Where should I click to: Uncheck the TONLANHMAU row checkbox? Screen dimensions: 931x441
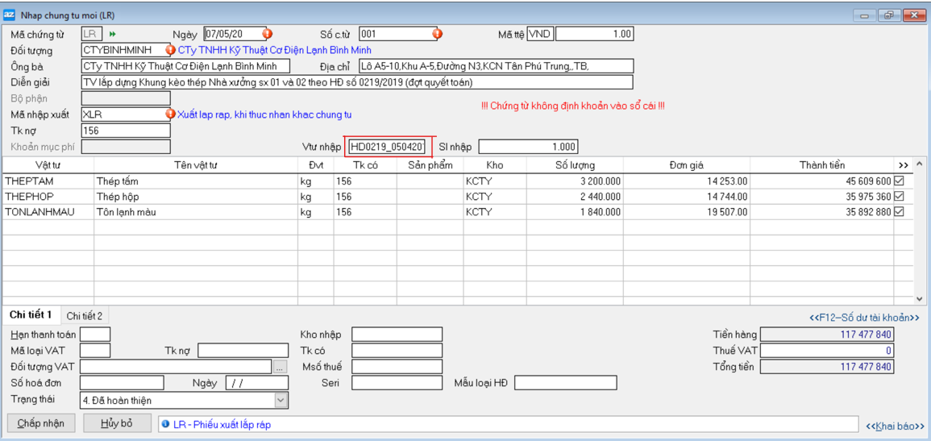[x=899, y=212]
